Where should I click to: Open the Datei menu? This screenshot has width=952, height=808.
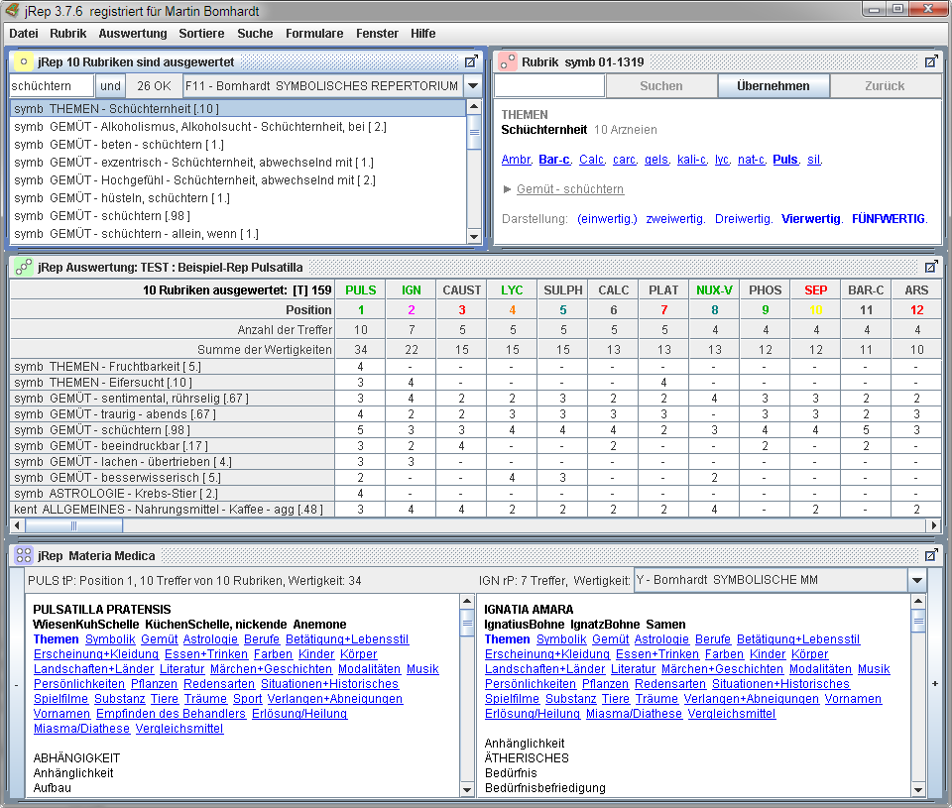pos(24,34)
